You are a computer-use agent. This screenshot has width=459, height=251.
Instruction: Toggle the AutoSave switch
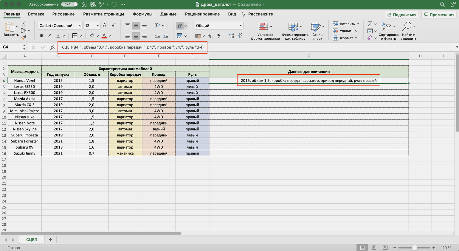(69, 4)
